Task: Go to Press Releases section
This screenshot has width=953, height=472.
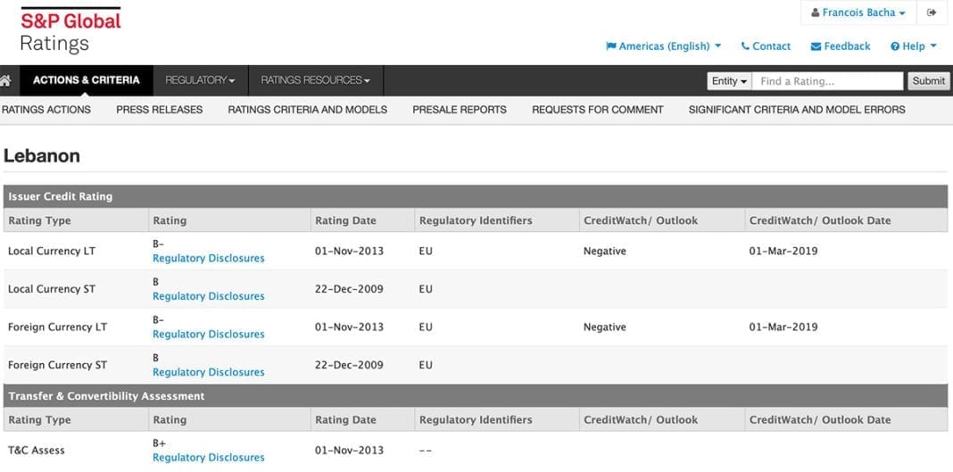Action: pos(159,110)
